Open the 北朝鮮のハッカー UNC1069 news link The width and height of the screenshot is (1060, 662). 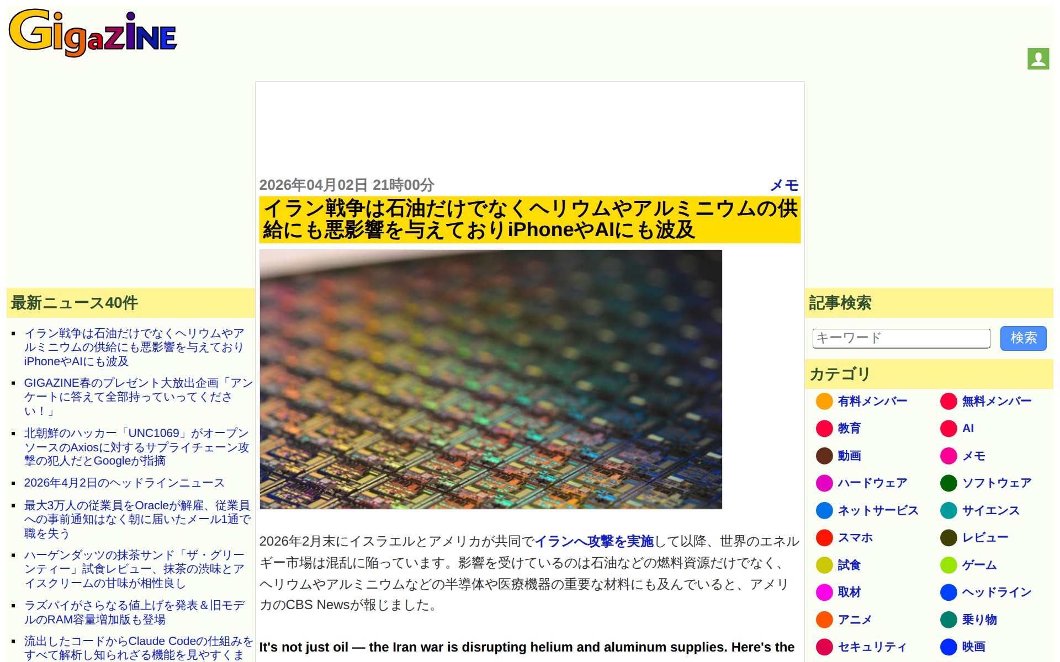coord(137,447)
